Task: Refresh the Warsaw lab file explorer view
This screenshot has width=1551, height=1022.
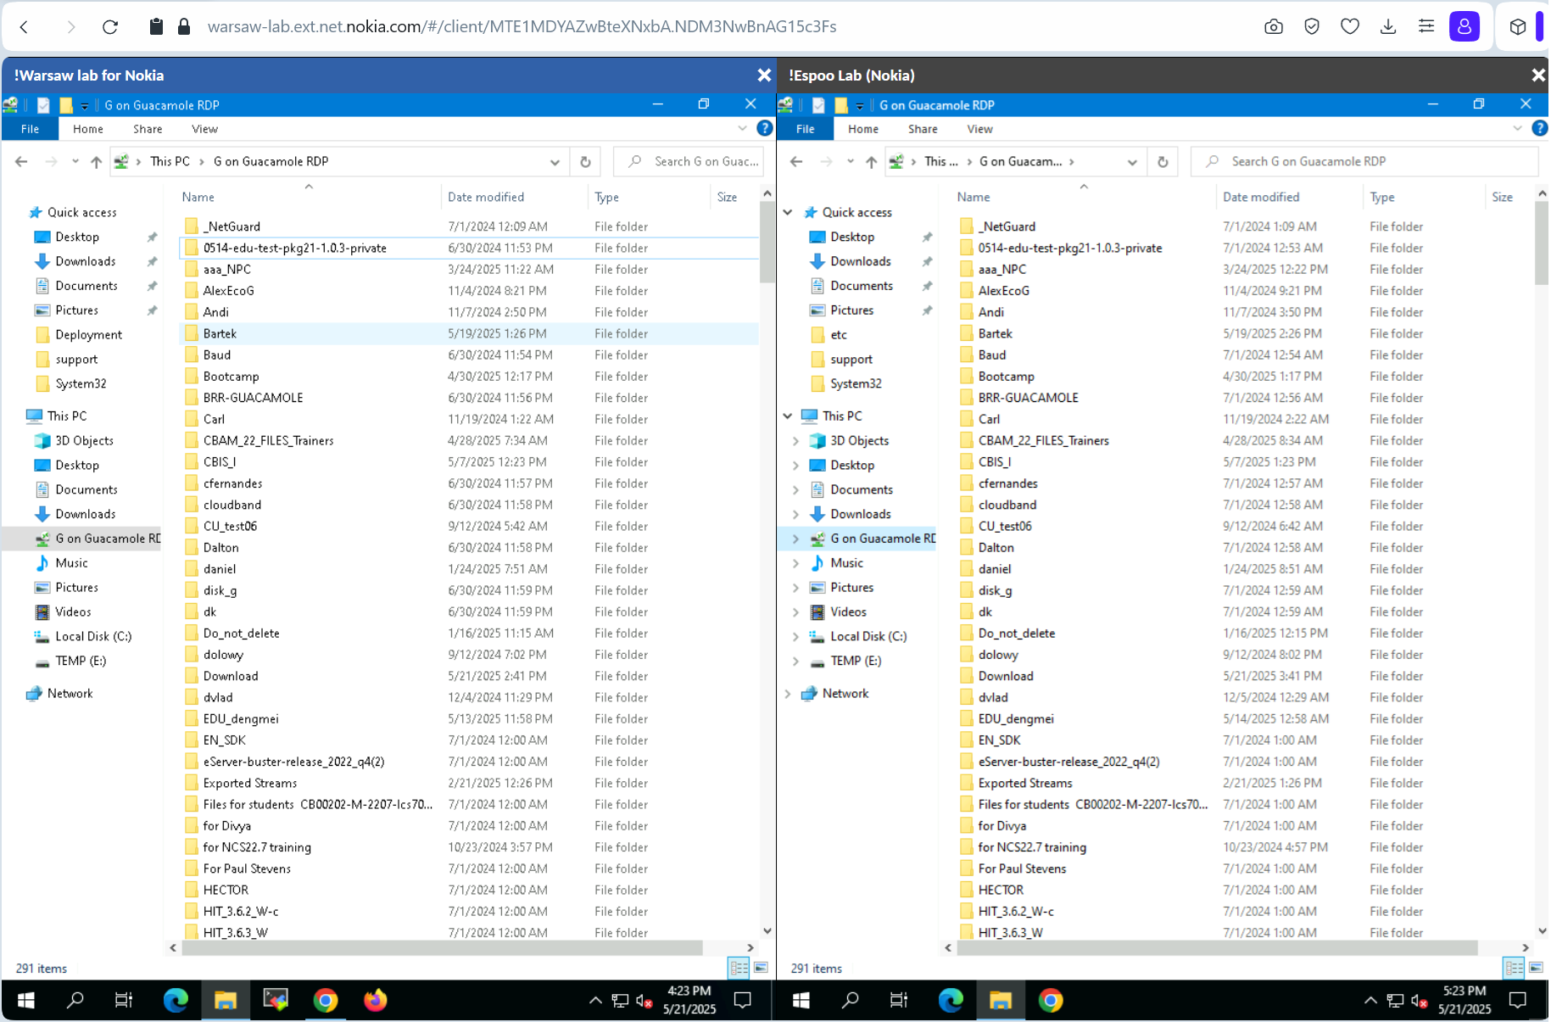Action: 585,161
